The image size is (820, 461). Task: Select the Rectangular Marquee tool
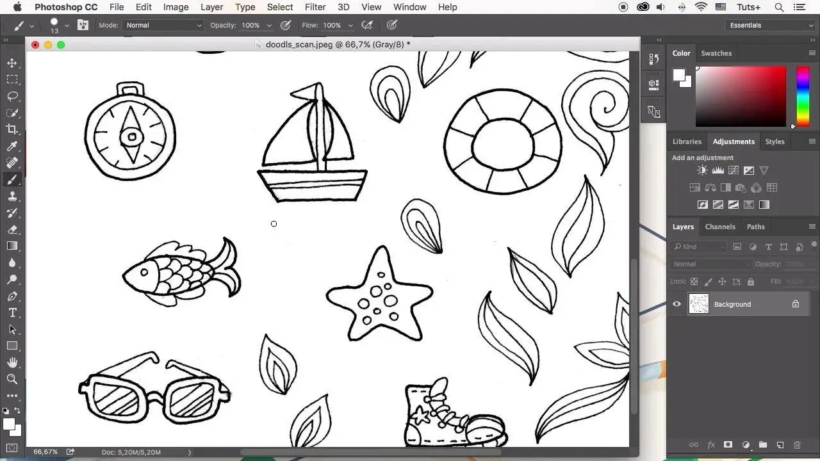click(12, 79)
